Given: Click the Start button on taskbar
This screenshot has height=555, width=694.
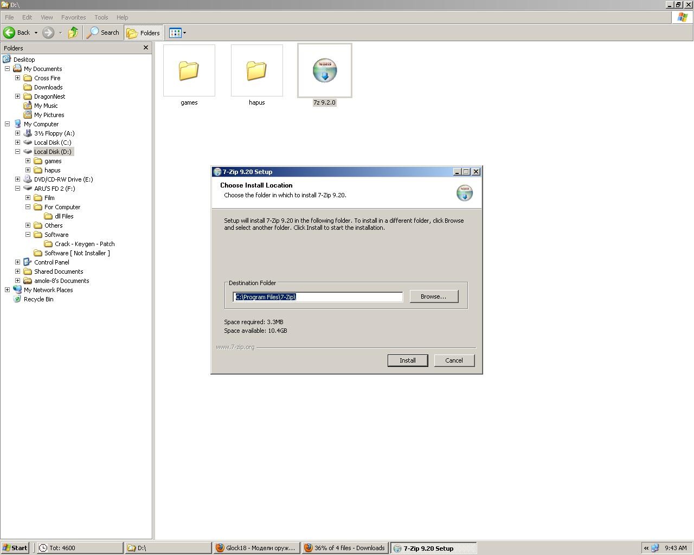Looking at the screenshot, I should (15, 548).
